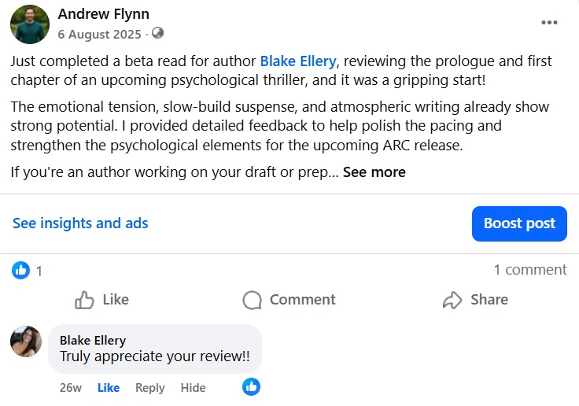Reply to Blake Ellery's comment
The height and width of the screenshot is (406, 579).
[149, 388]
